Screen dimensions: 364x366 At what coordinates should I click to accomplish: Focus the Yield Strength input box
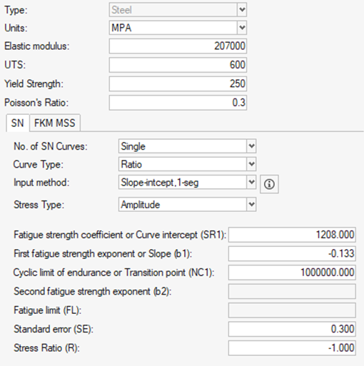[x=178, y=83]
